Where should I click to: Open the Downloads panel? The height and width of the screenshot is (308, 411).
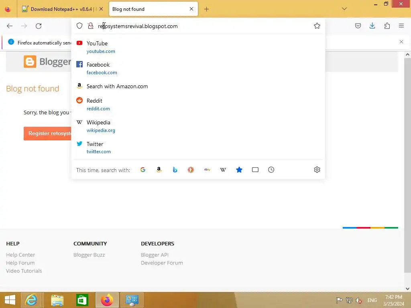[x=372, y=26]
